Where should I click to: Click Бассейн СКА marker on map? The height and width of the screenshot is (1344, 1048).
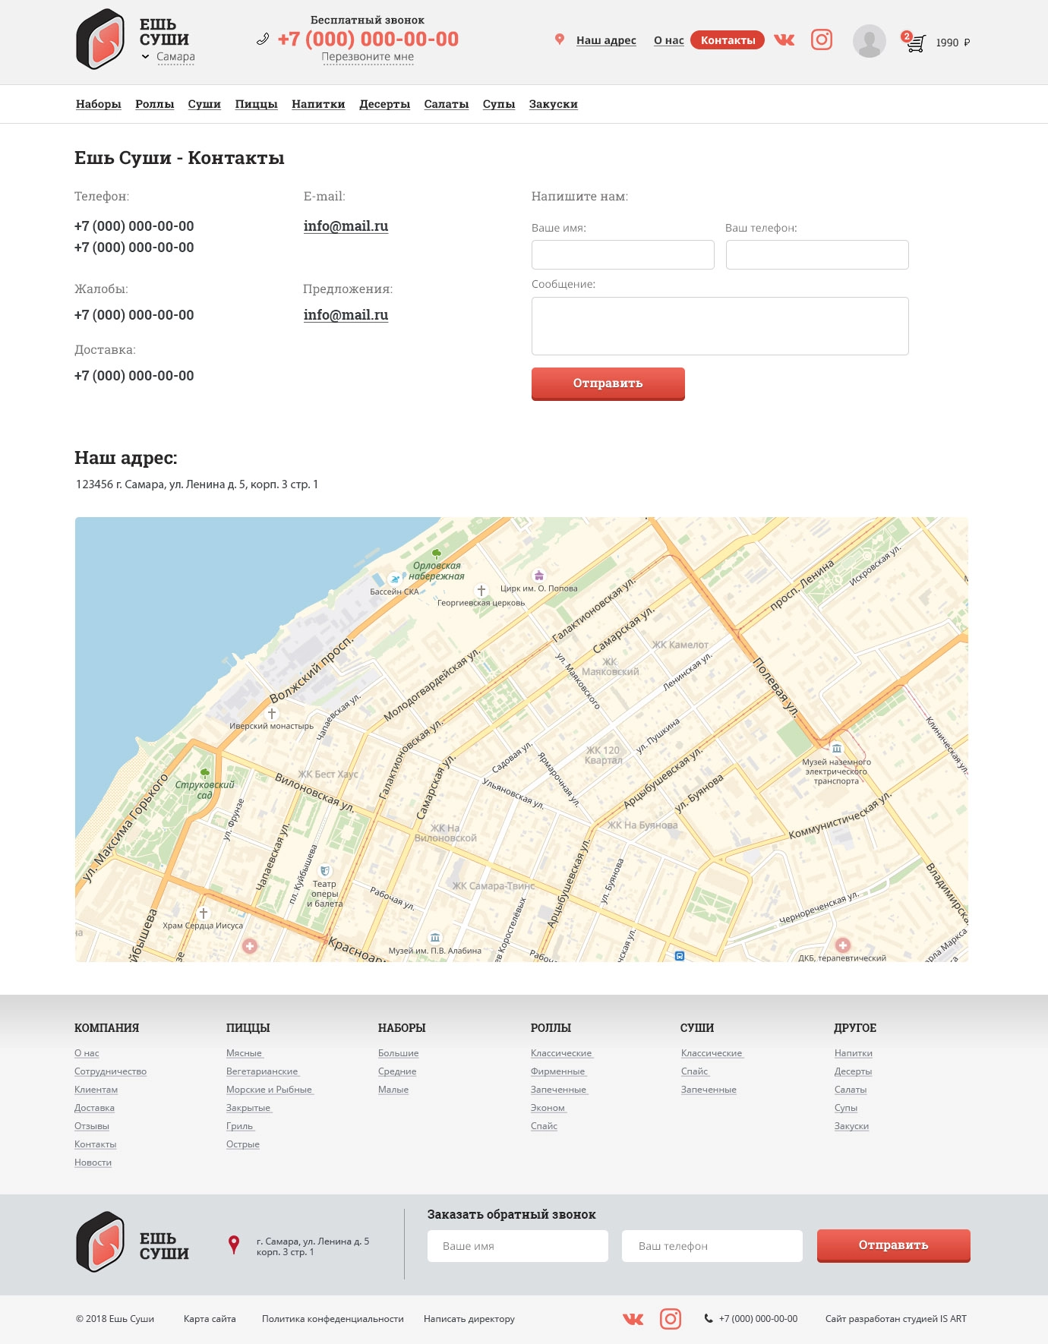click(x=394, y=579)
